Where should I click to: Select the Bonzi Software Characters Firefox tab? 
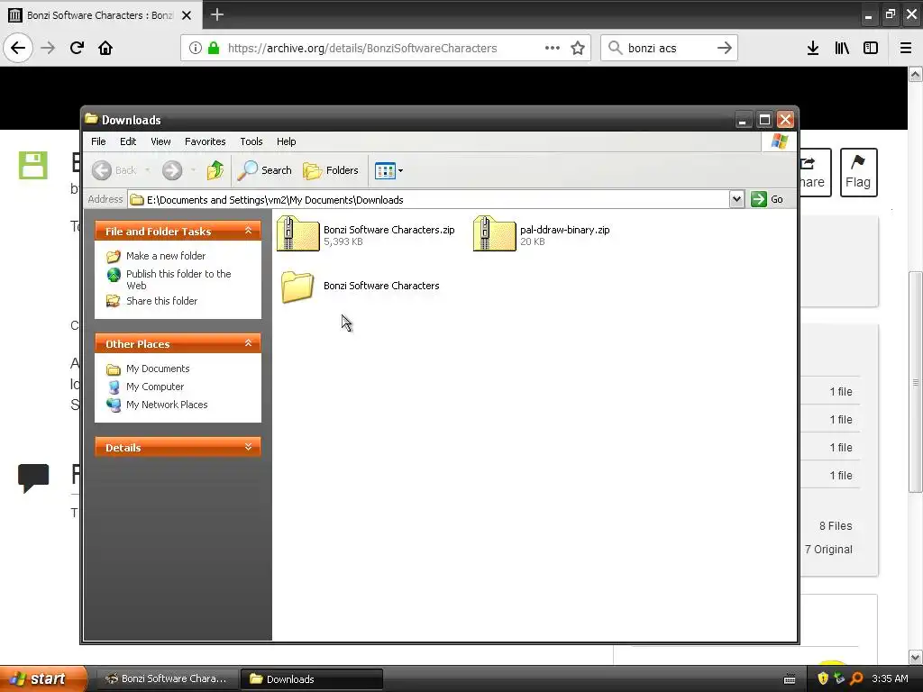tap(100, 15)
